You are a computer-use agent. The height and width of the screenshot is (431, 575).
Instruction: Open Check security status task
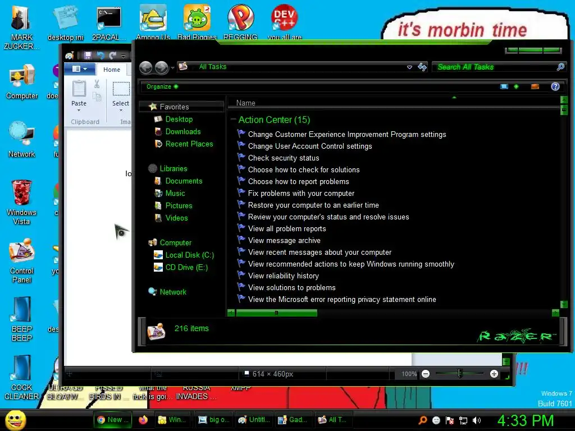point(284,158)
